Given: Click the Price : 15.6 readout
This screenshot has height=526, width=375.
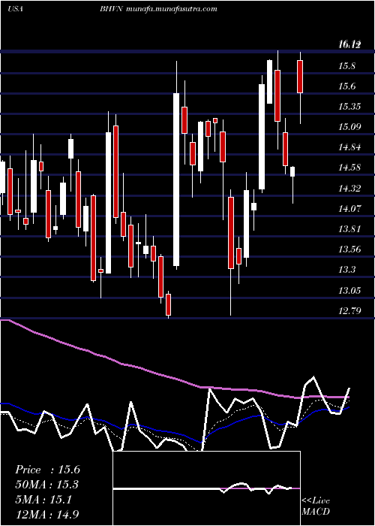Looking at the screenshot, I should 47,470.
